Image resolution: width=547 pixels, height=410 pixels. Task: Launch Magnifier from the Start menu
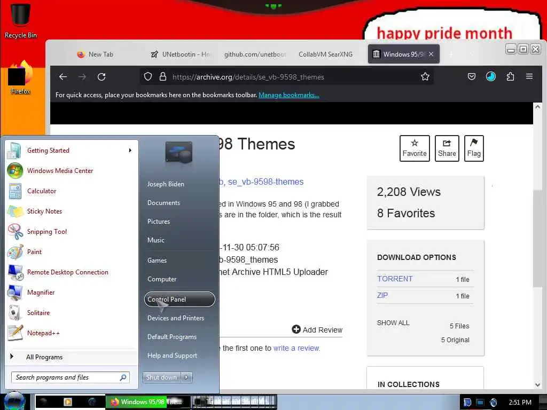(72, 292)
